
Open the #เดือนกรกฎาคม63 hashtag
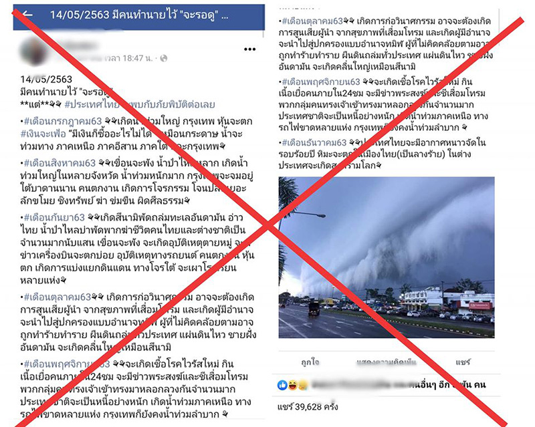click(x=63, y=121)
